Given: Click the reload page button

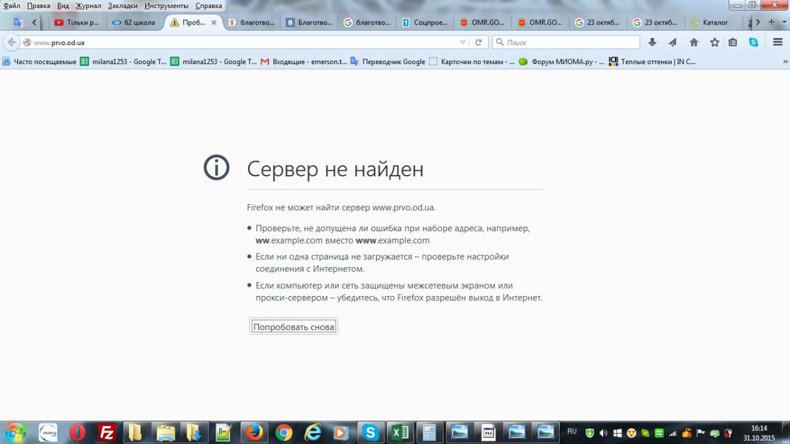Looking at the screenshot, I should (x=478, y=43).
